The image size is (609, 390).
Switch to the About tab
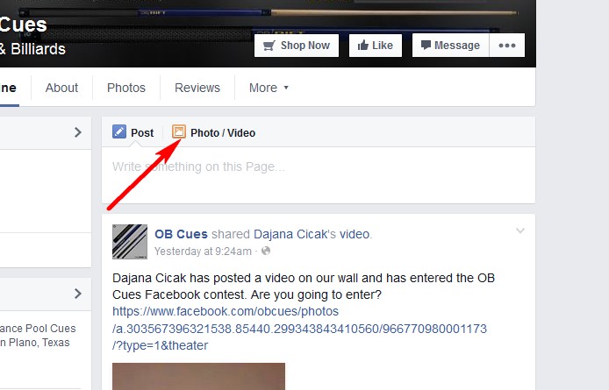[61, 88]
